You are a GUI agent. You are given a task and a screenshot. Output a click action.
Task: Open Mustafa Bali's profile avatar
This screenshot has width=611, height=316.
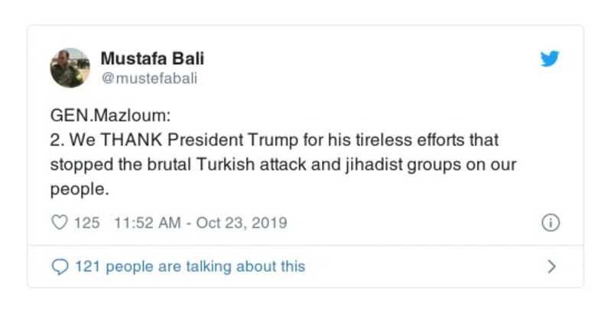pos(70,68)
